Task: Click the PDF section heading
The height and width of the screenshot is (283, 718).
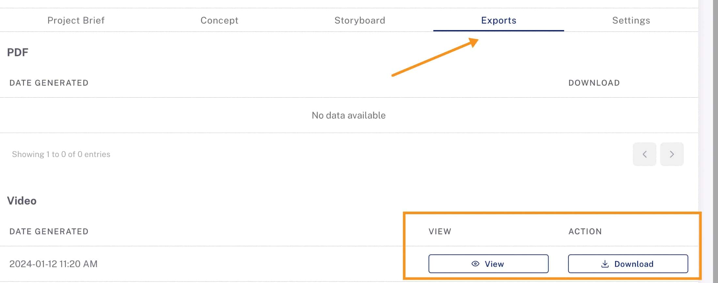Action: [x=18, y=52]
